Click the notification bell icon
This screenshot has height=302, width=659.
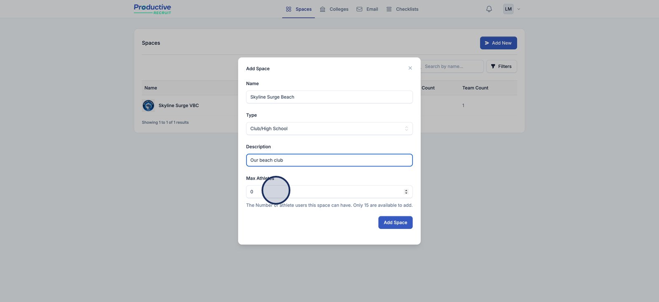[489, 9]
